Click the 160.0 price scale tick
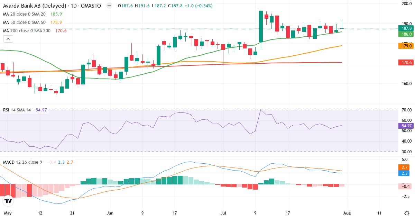Screen dimensions: 415x218 coord(406,83)
